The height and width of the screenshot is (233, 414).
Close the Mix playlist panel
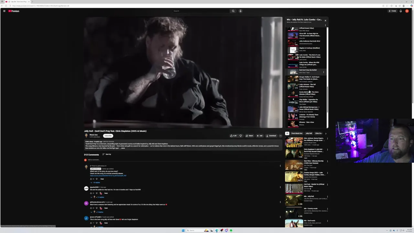[325, 20]
